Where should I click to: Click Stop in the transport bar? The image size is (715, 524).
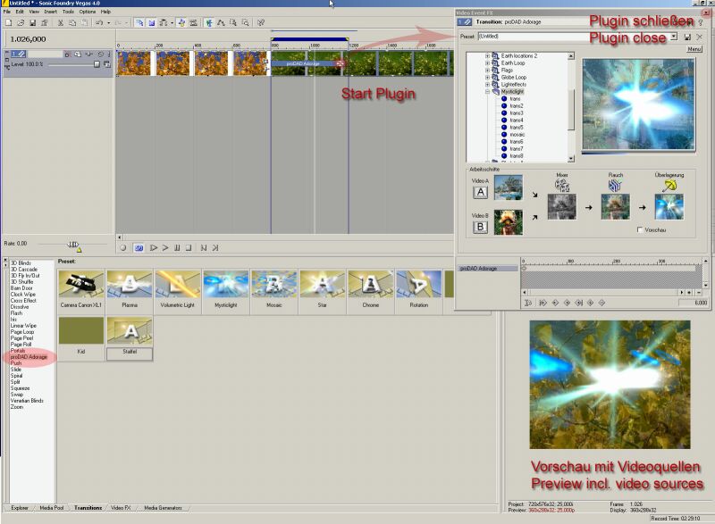click(189, 247)
